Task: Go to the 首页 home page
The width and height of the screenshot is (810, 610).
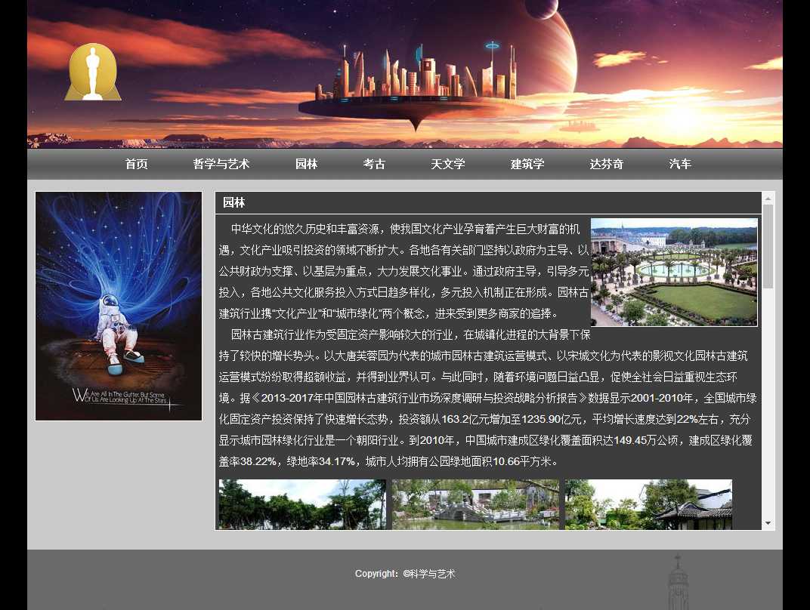Action: click(x=136, y=164)
